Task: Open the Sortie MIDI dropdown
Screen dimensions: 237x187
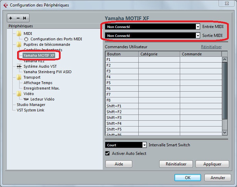Action: 198,36
